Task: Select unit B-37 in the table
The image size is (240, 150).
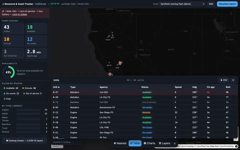Action: (x=145, y=92)
